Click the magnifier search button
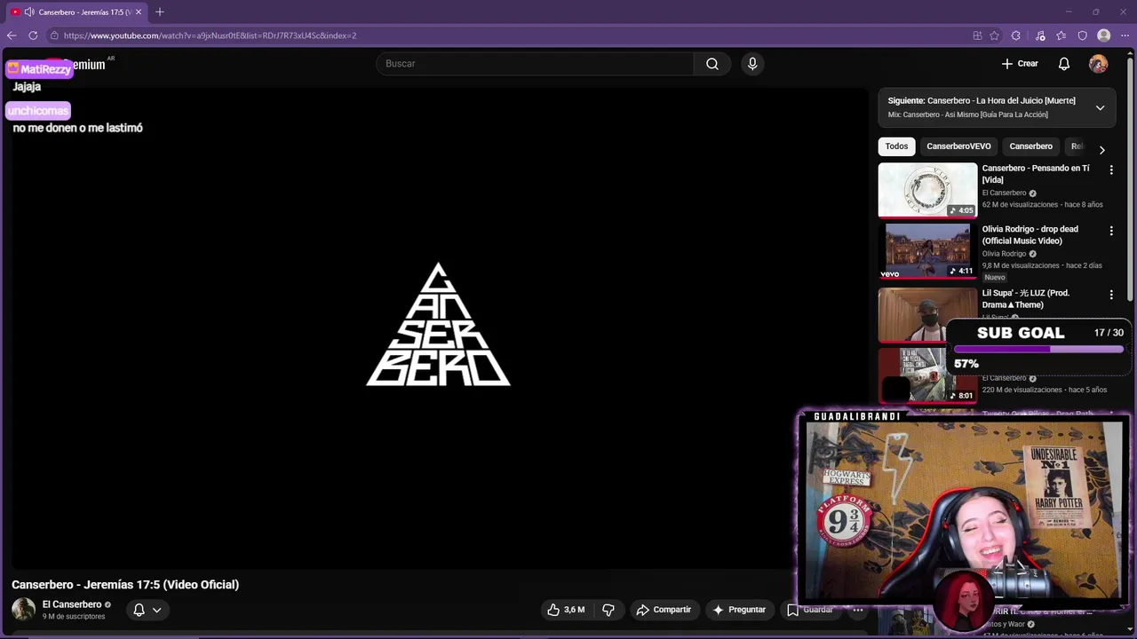The image size is (1137, 639). (712, 64)
